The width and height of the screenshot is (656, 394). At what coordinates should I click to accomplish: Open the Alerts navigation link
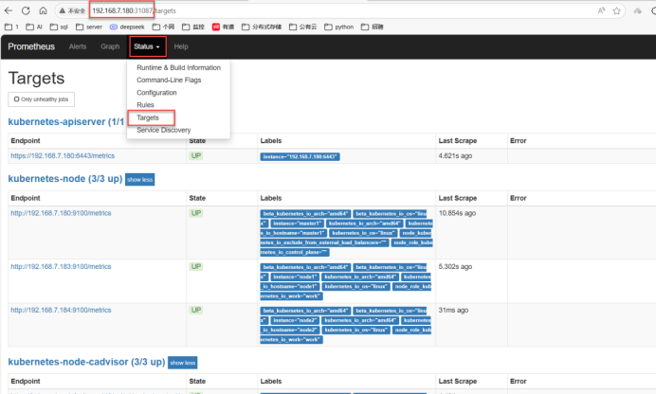(x=78, y=46)
